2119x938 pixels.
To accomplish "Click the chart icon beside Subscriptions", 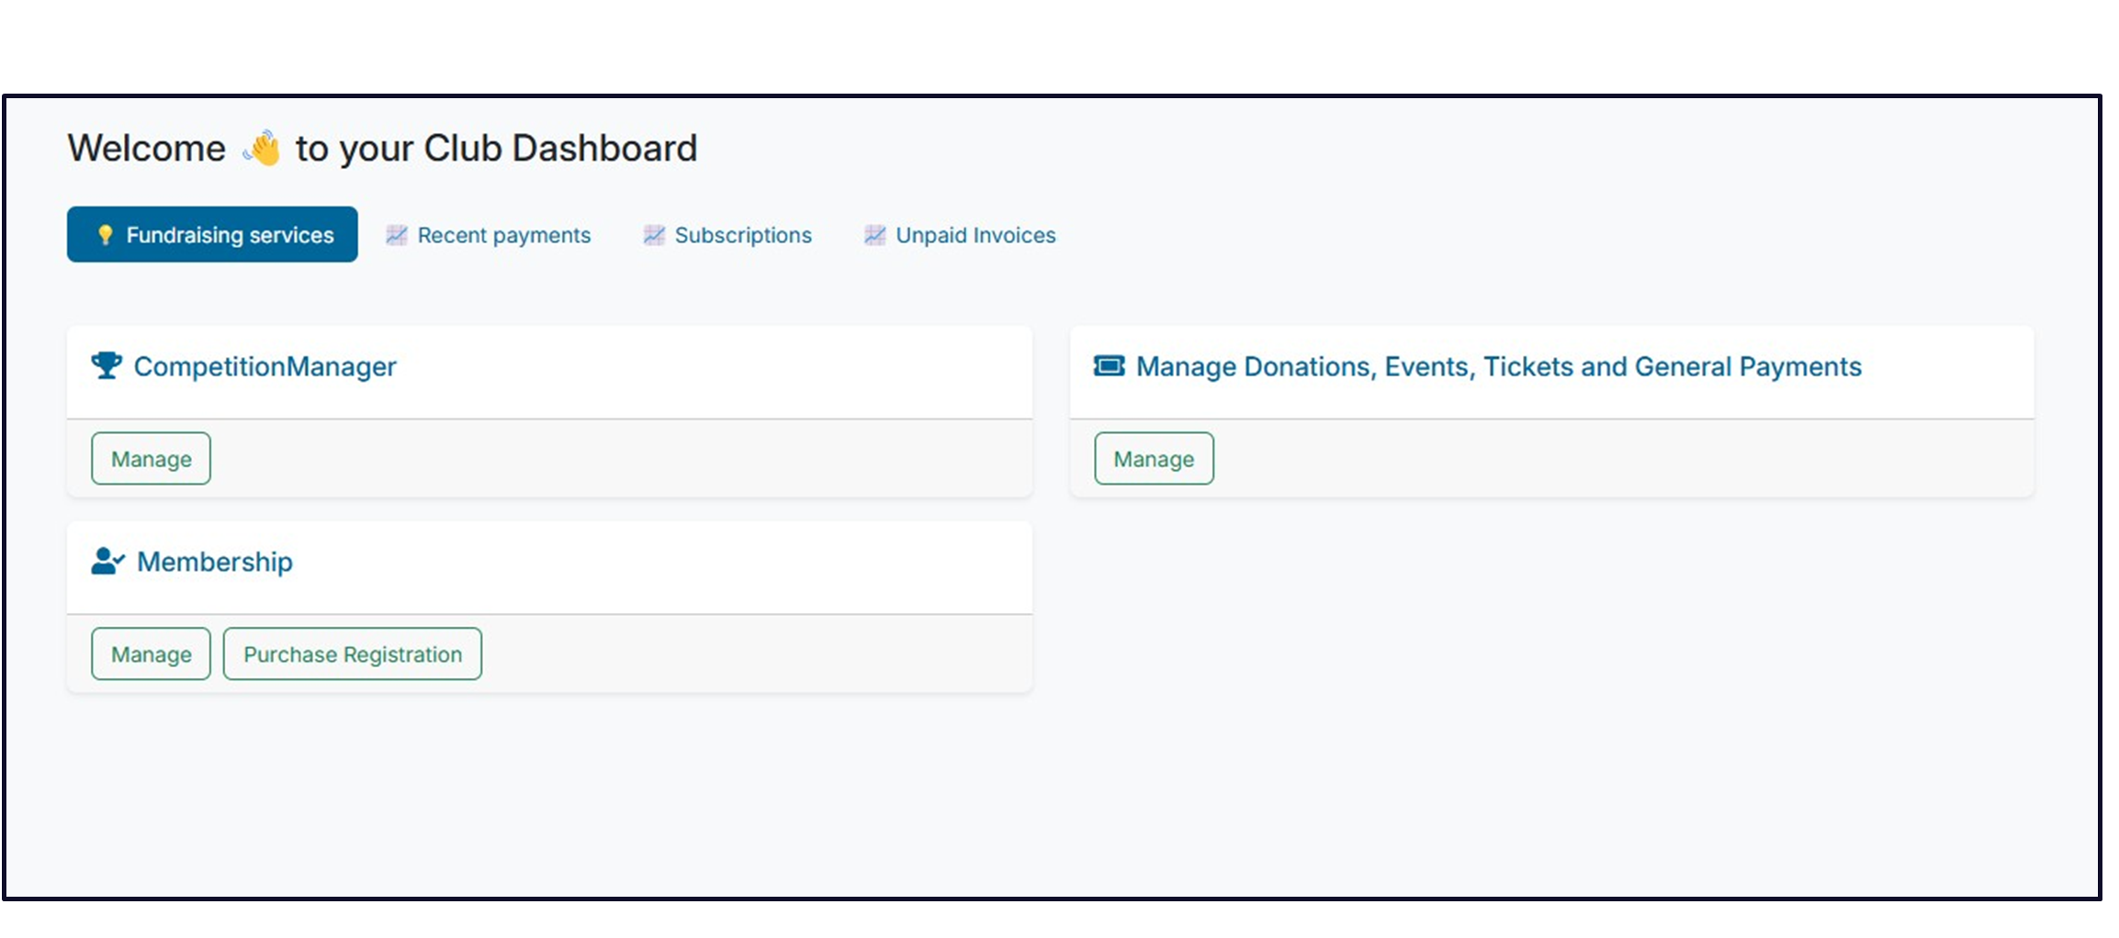I will (653, 235).
